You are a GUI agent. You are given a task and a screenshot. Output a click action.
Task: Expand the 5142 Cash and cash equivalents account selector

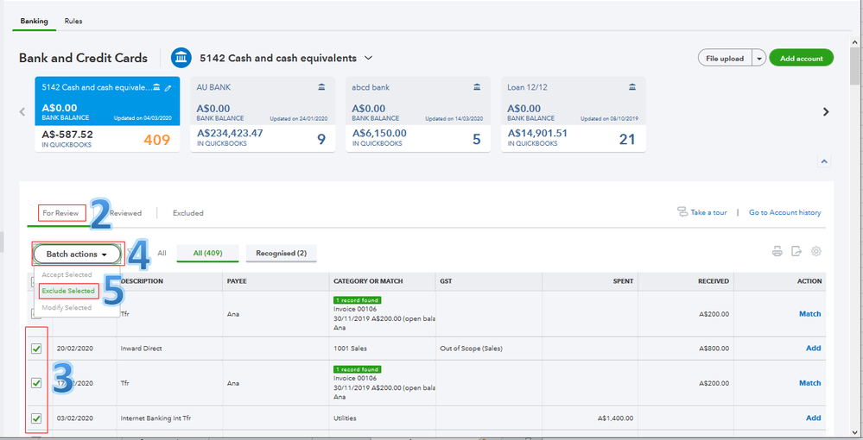[x=369, y=58]
